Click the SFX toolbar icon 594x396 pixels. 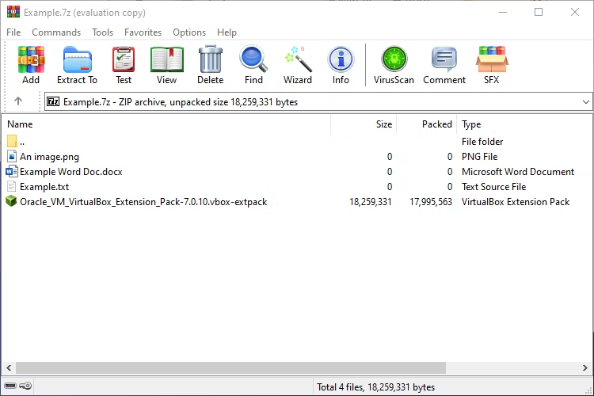tap(492, 59)
